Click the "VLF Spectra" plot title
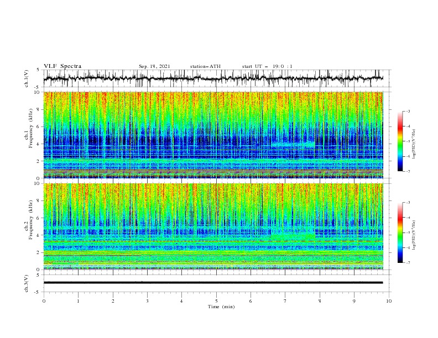The width and height of the screenshot is (438, 338). pyautogui.click(x=62, y=66)
